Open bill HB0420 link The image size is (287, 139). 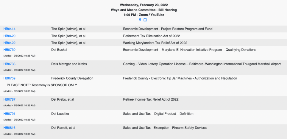[x=10, y=36]
